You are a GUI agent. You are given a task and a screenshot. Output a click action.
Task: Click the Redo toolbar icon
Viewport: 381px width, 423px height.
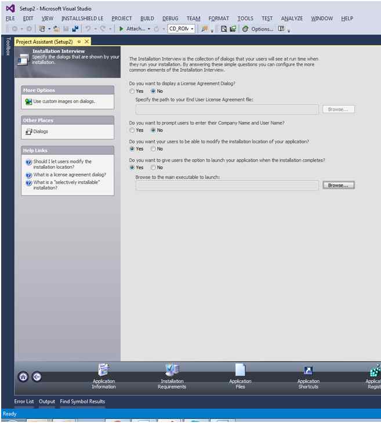103,28
